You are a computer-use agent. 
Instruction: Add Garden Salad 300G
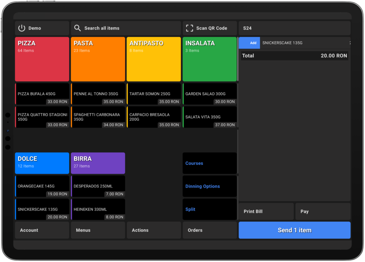click(210, 94)
